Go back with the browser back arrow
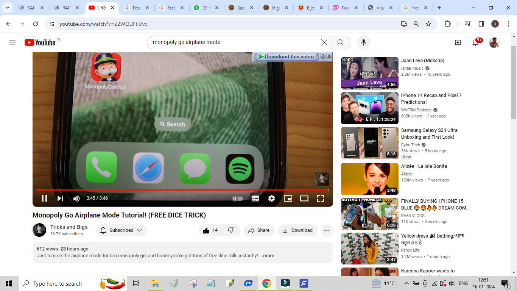Viewport: 517px width, 291px height. click(8, 24)
